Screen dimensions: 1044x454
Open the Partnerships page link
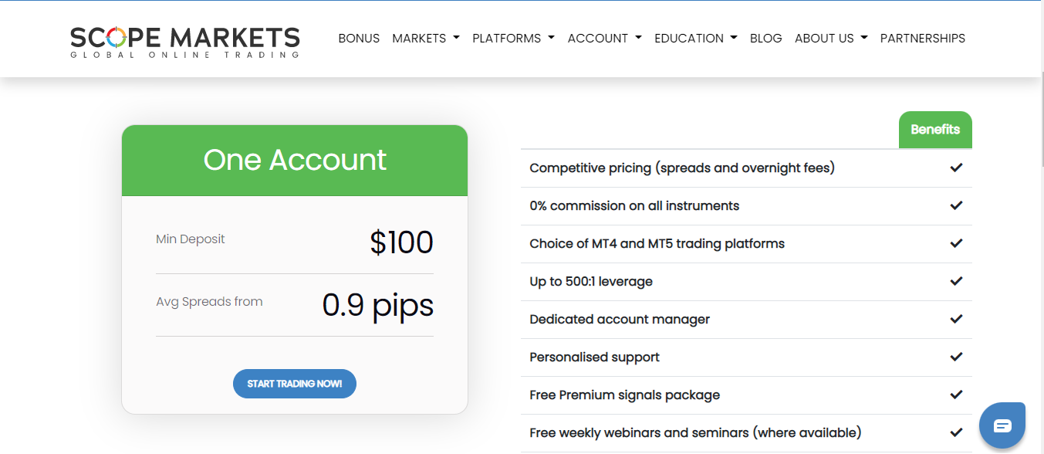923,38
